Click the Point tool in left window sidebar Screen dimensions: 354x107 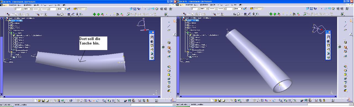click(169, 22)
